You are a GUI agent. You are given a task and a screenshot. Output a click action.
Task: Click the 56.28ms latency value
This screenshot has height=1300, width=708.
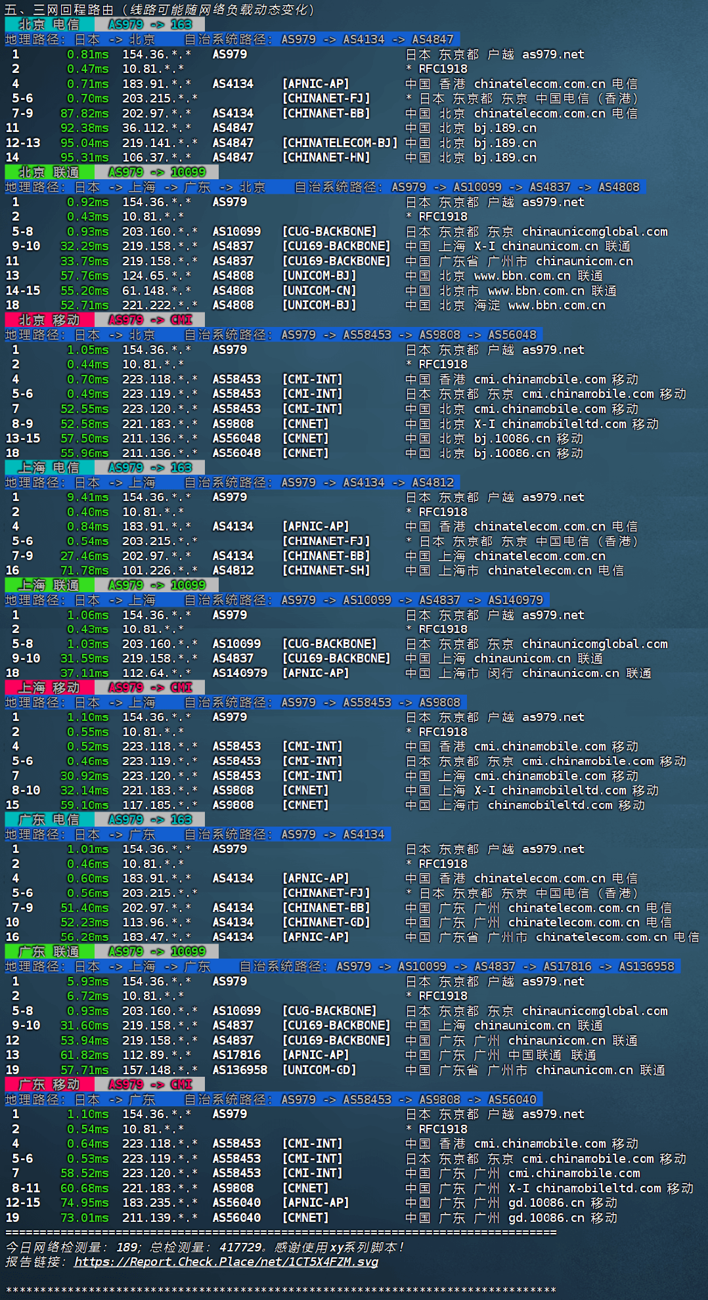click(x=85, y=937)
